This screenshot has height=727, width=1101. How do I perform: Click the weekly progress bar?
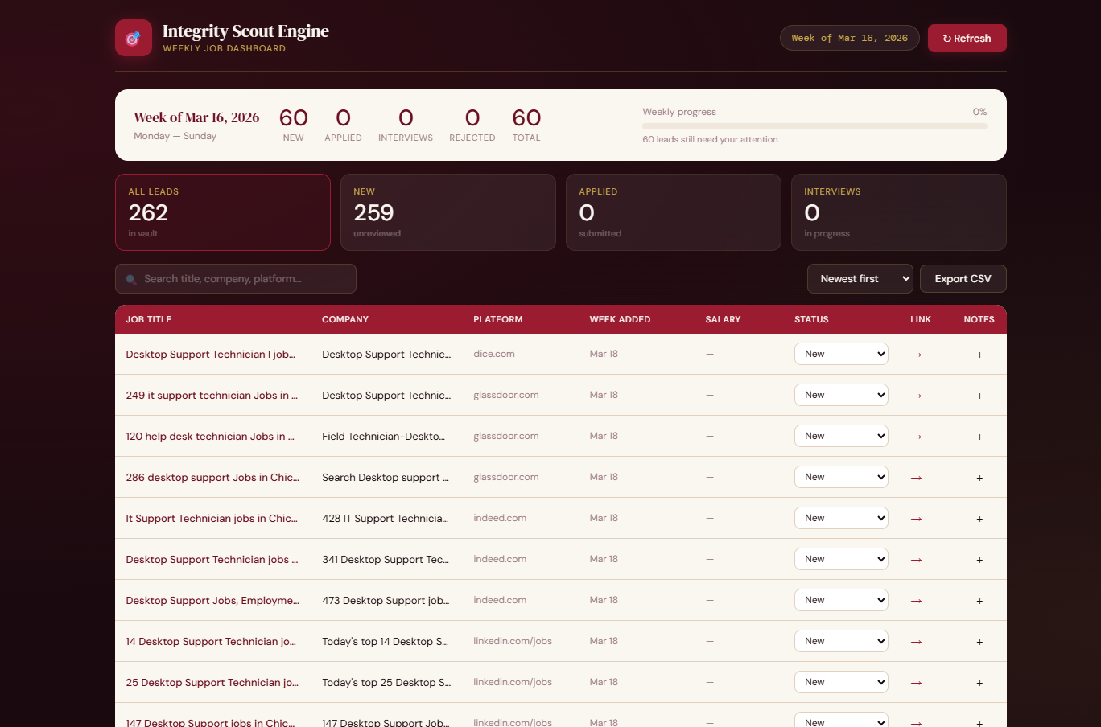tap(814, 126)
